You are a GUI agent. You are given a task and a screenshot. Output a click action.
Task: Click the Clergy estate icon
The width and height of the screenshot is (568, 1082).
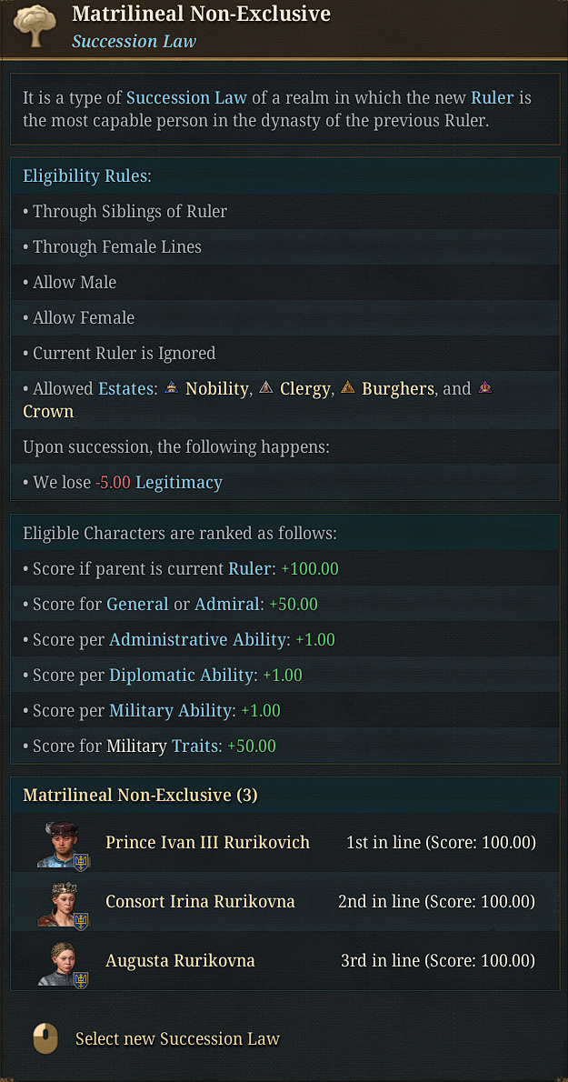(x=265, y=387)
